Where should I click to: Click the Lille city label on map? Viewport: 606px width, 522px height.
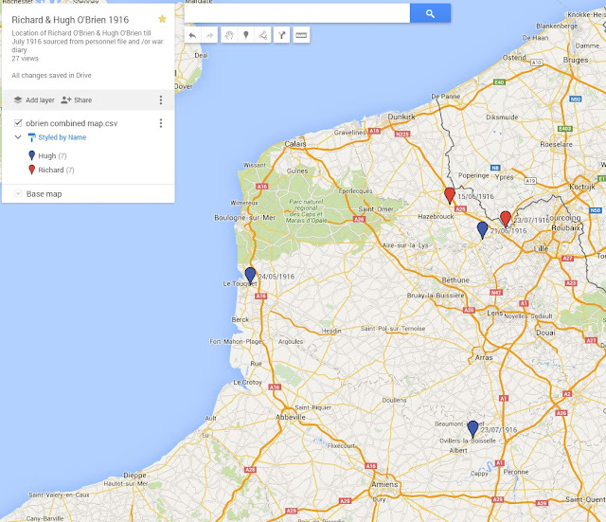(541, 248)
